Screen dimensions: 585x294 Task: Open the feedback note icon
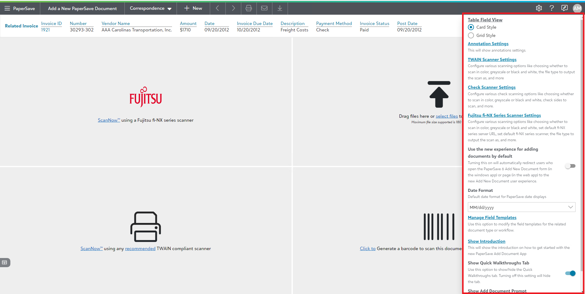[565, 8]
